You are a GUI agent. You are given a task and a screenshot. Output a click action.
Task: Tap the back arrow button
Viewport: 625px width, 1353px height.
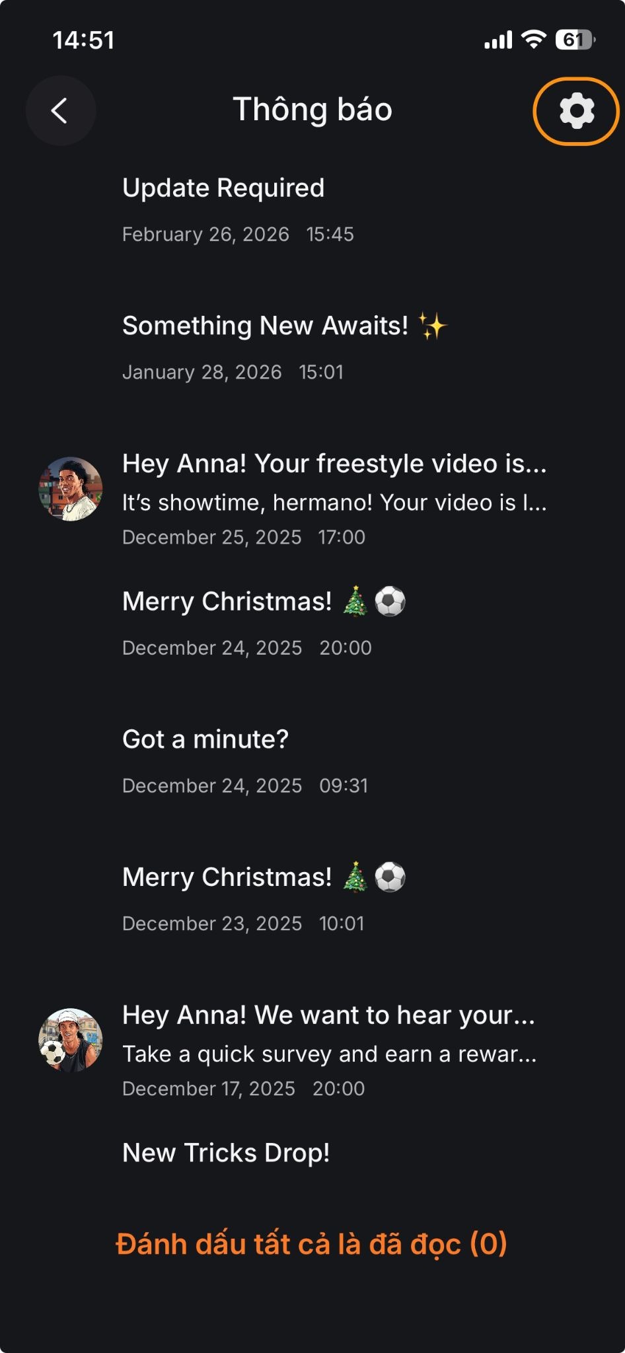pyautogui.click(x=60, y=110)
